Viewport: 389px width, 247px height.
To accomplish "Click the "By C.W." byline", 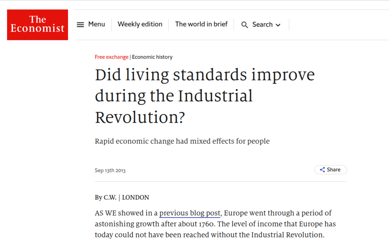I will [105, 197].
